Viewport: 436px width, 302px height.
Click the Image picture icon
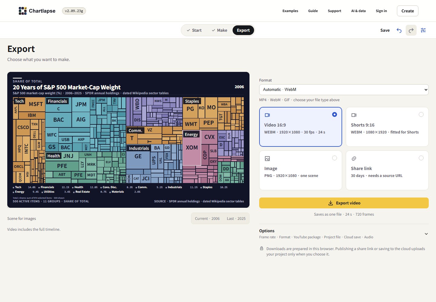[267, 159]
